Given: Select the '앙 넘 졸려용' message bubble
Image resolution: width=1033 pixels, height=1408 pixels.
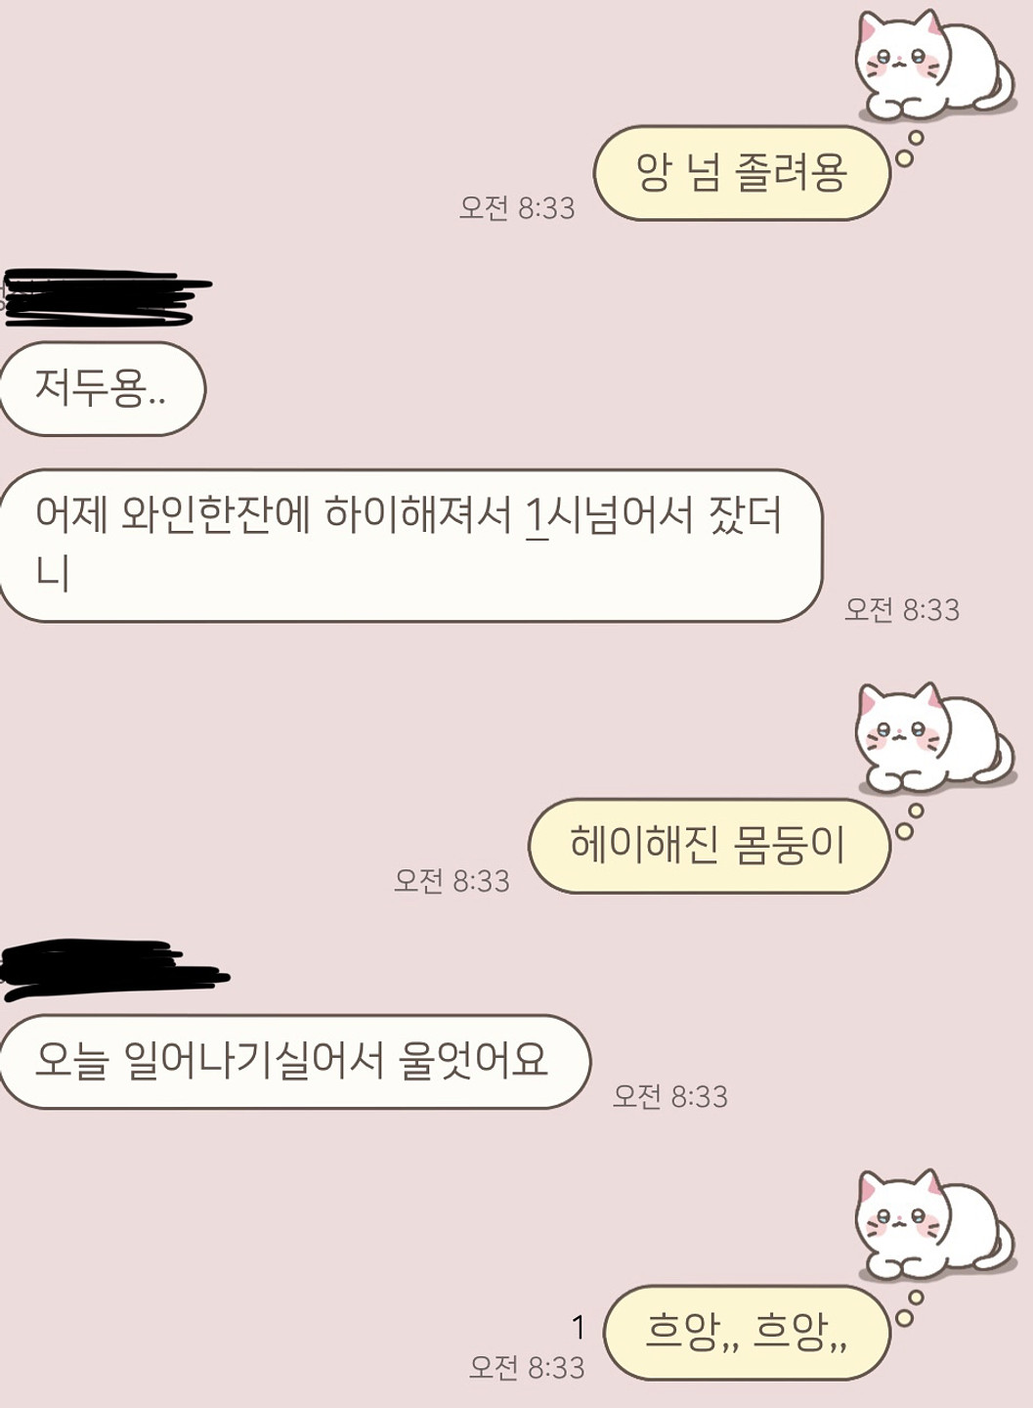Looking at the screenshot, I should pyautogui.click(x=742, y=173).
